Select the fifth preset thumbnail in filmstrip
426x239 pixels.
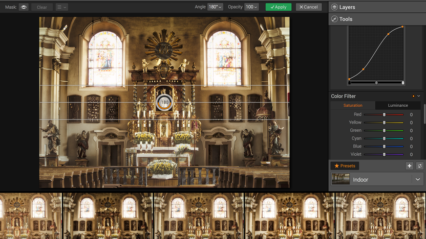380,216
